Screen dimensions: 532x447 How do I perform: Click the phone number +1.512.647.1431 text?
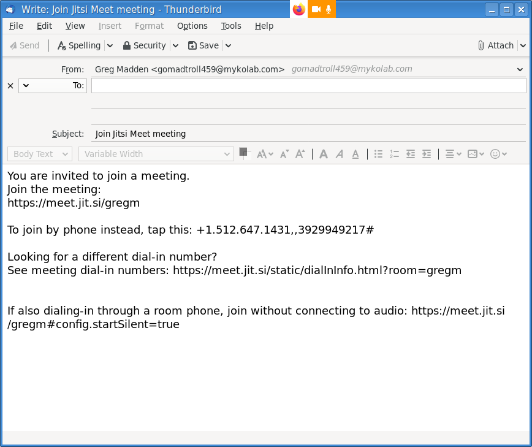(243, 230)
